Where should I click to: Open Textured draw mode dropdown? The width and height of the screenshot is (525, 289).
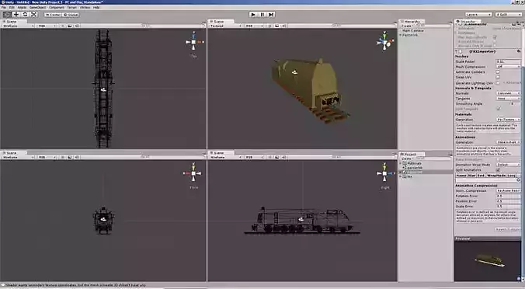[x=225, y=26]
